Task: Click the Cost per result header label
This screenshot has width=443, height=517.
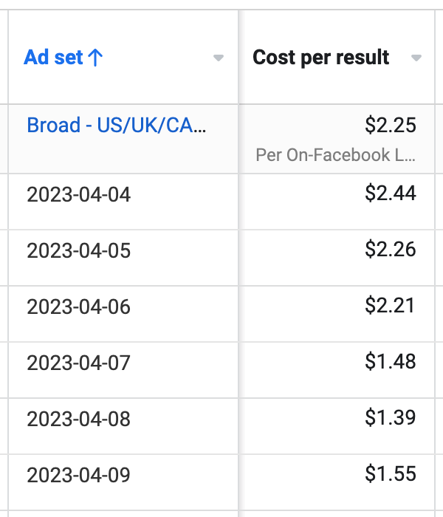Action: 320,58
